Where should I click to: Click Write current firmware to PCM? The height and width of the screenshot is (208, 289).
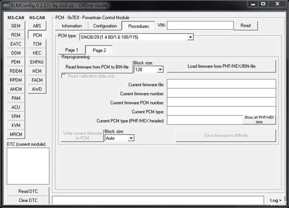coord(82,136)
